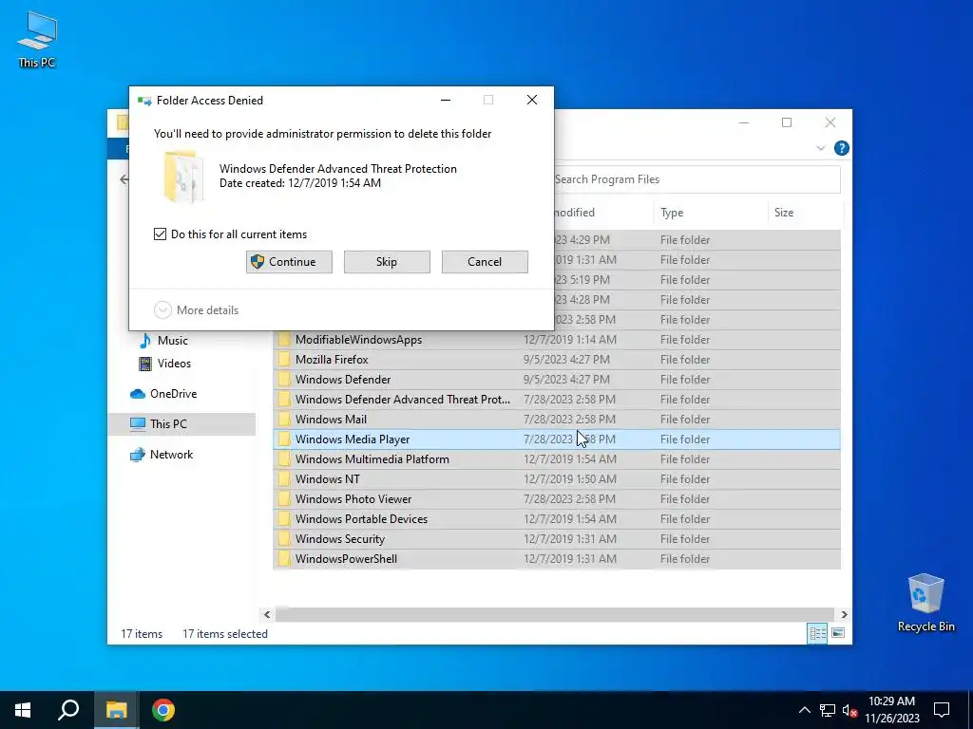Select This PC in the navigation pane
The height and width of the screenshot is (729, 973).
tap(181, 424)
